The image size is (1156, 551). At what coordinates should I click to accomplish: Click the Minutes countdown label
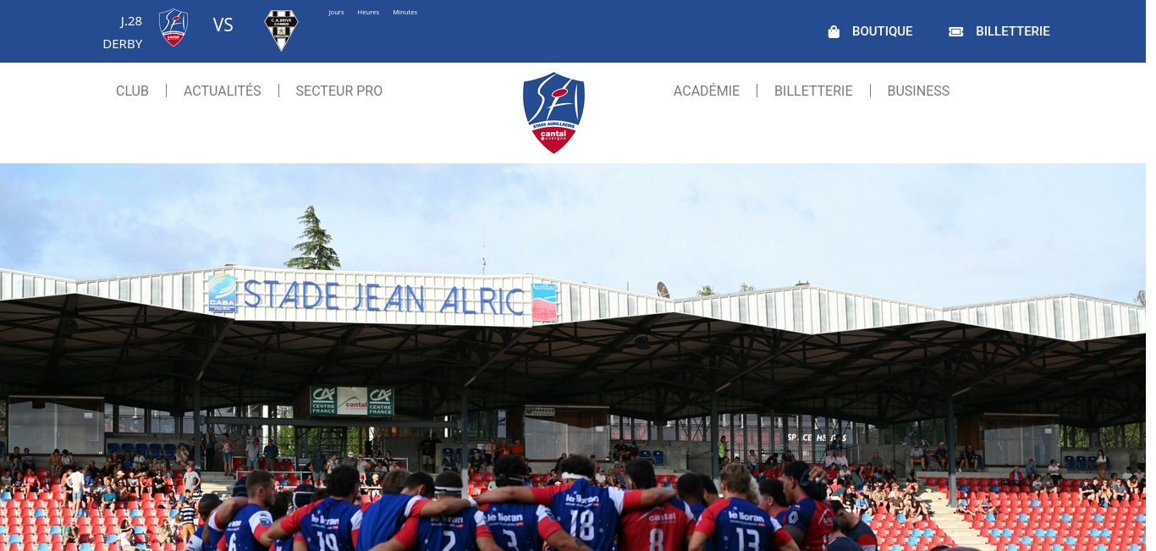pyautogui.click(x=405, y=12)
